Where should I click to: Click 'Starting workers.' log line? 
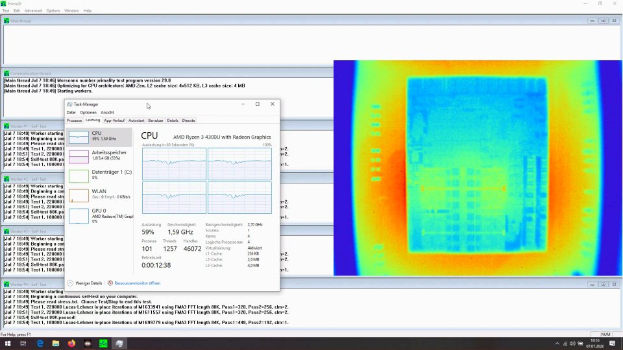pos(48,91)
